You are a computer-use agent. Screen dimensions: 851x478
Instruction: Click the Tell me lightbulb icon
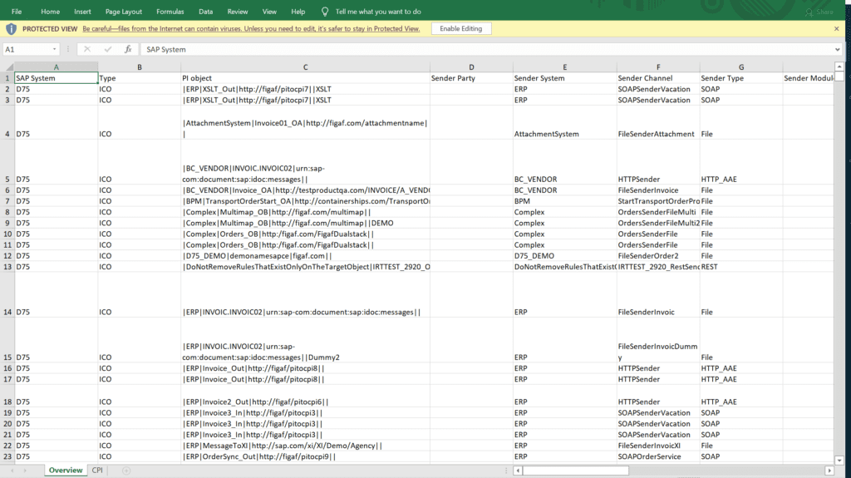[x=325, y=12]
